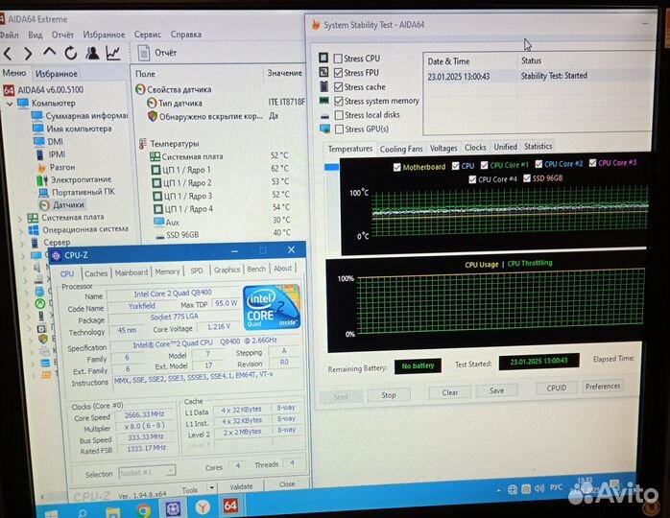670x518 pixels.
Task: Open the Memory tab in CPU-Z
Action: point(167,271)
